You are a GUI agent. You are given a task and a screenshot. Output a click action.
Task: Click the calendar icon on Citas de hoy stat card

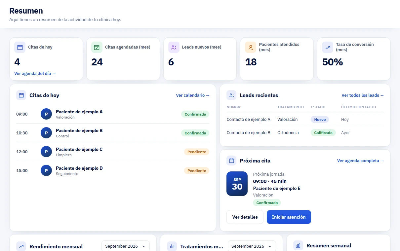click(20, 47)
